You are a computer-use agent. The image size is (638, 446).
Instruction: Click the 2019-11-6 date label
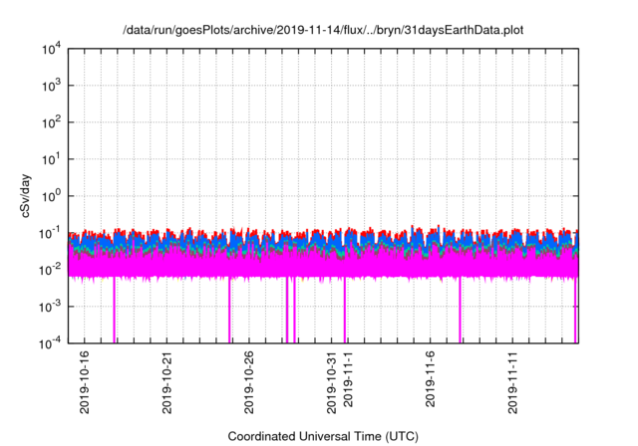pyautogui.click(x=431, y=379)
